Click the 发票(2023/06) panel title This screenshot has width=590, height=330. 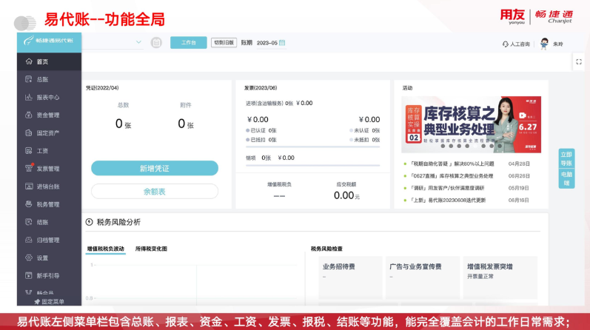tap(261, 87)
